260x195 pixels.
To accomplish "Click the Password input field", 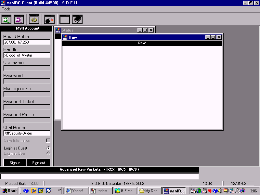I will tap(27, 81).
